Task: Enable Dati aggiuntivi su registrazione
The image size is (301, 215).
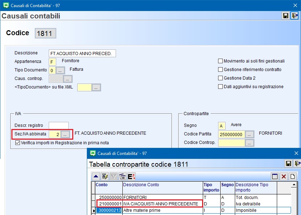Action: pos(220,86)
